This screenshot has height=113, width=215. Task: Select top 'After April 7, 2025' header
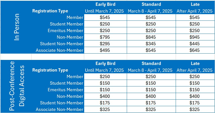tap(194, 11)
